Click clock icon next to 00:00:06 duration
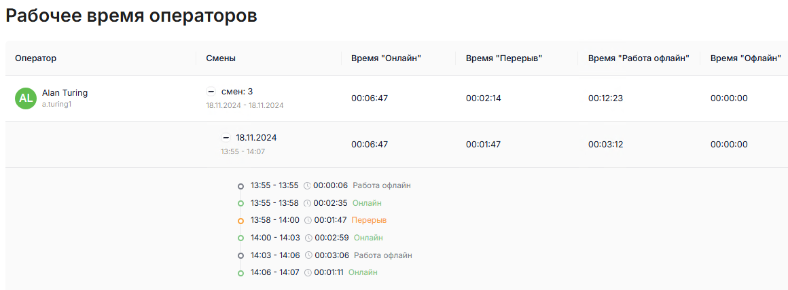Image resolution: width=788 pixels, height=290 pixels. point(307,185)
